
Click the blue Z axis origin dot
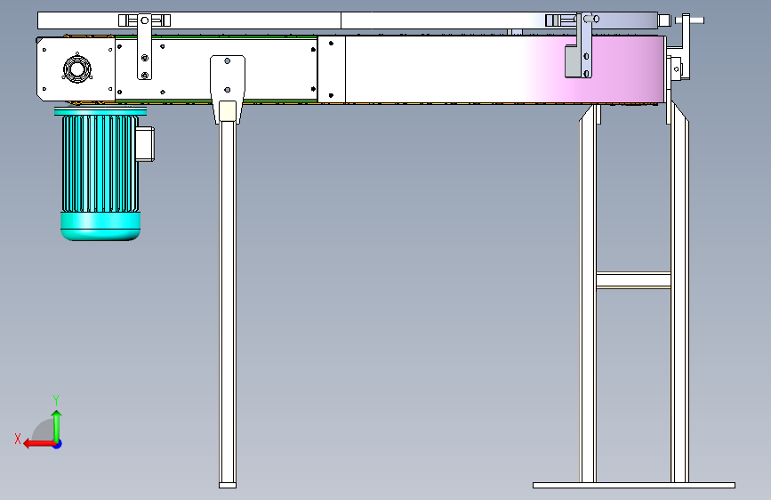coord(58,444)
